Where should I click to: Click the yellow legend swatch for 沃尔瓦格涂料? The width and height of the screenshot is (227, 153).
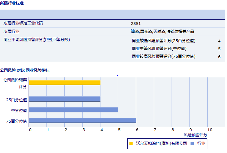pyautogui.click(x=131, y=143)
